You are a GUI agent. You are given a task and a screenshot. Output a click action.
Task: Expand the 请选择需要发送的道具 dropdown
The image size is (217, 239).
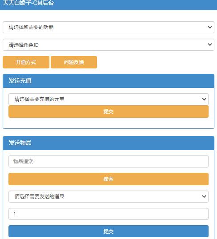(x=108, y=196)
